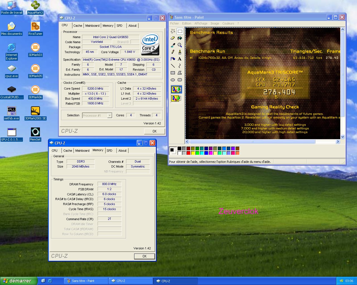Click Paint's horizontal scrollbar left arrow

pos(187,142)
